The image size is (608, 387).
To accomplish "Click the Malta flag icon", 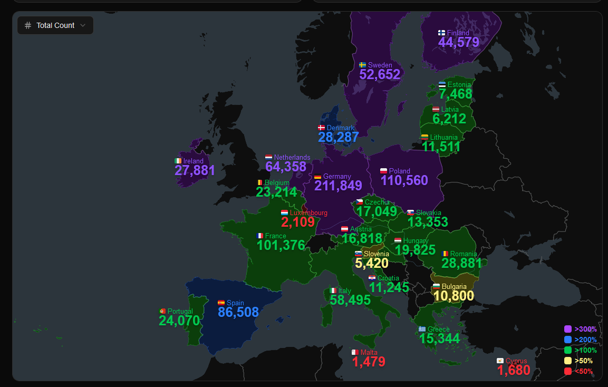I will pyautogui.click(x=355, y=353).
